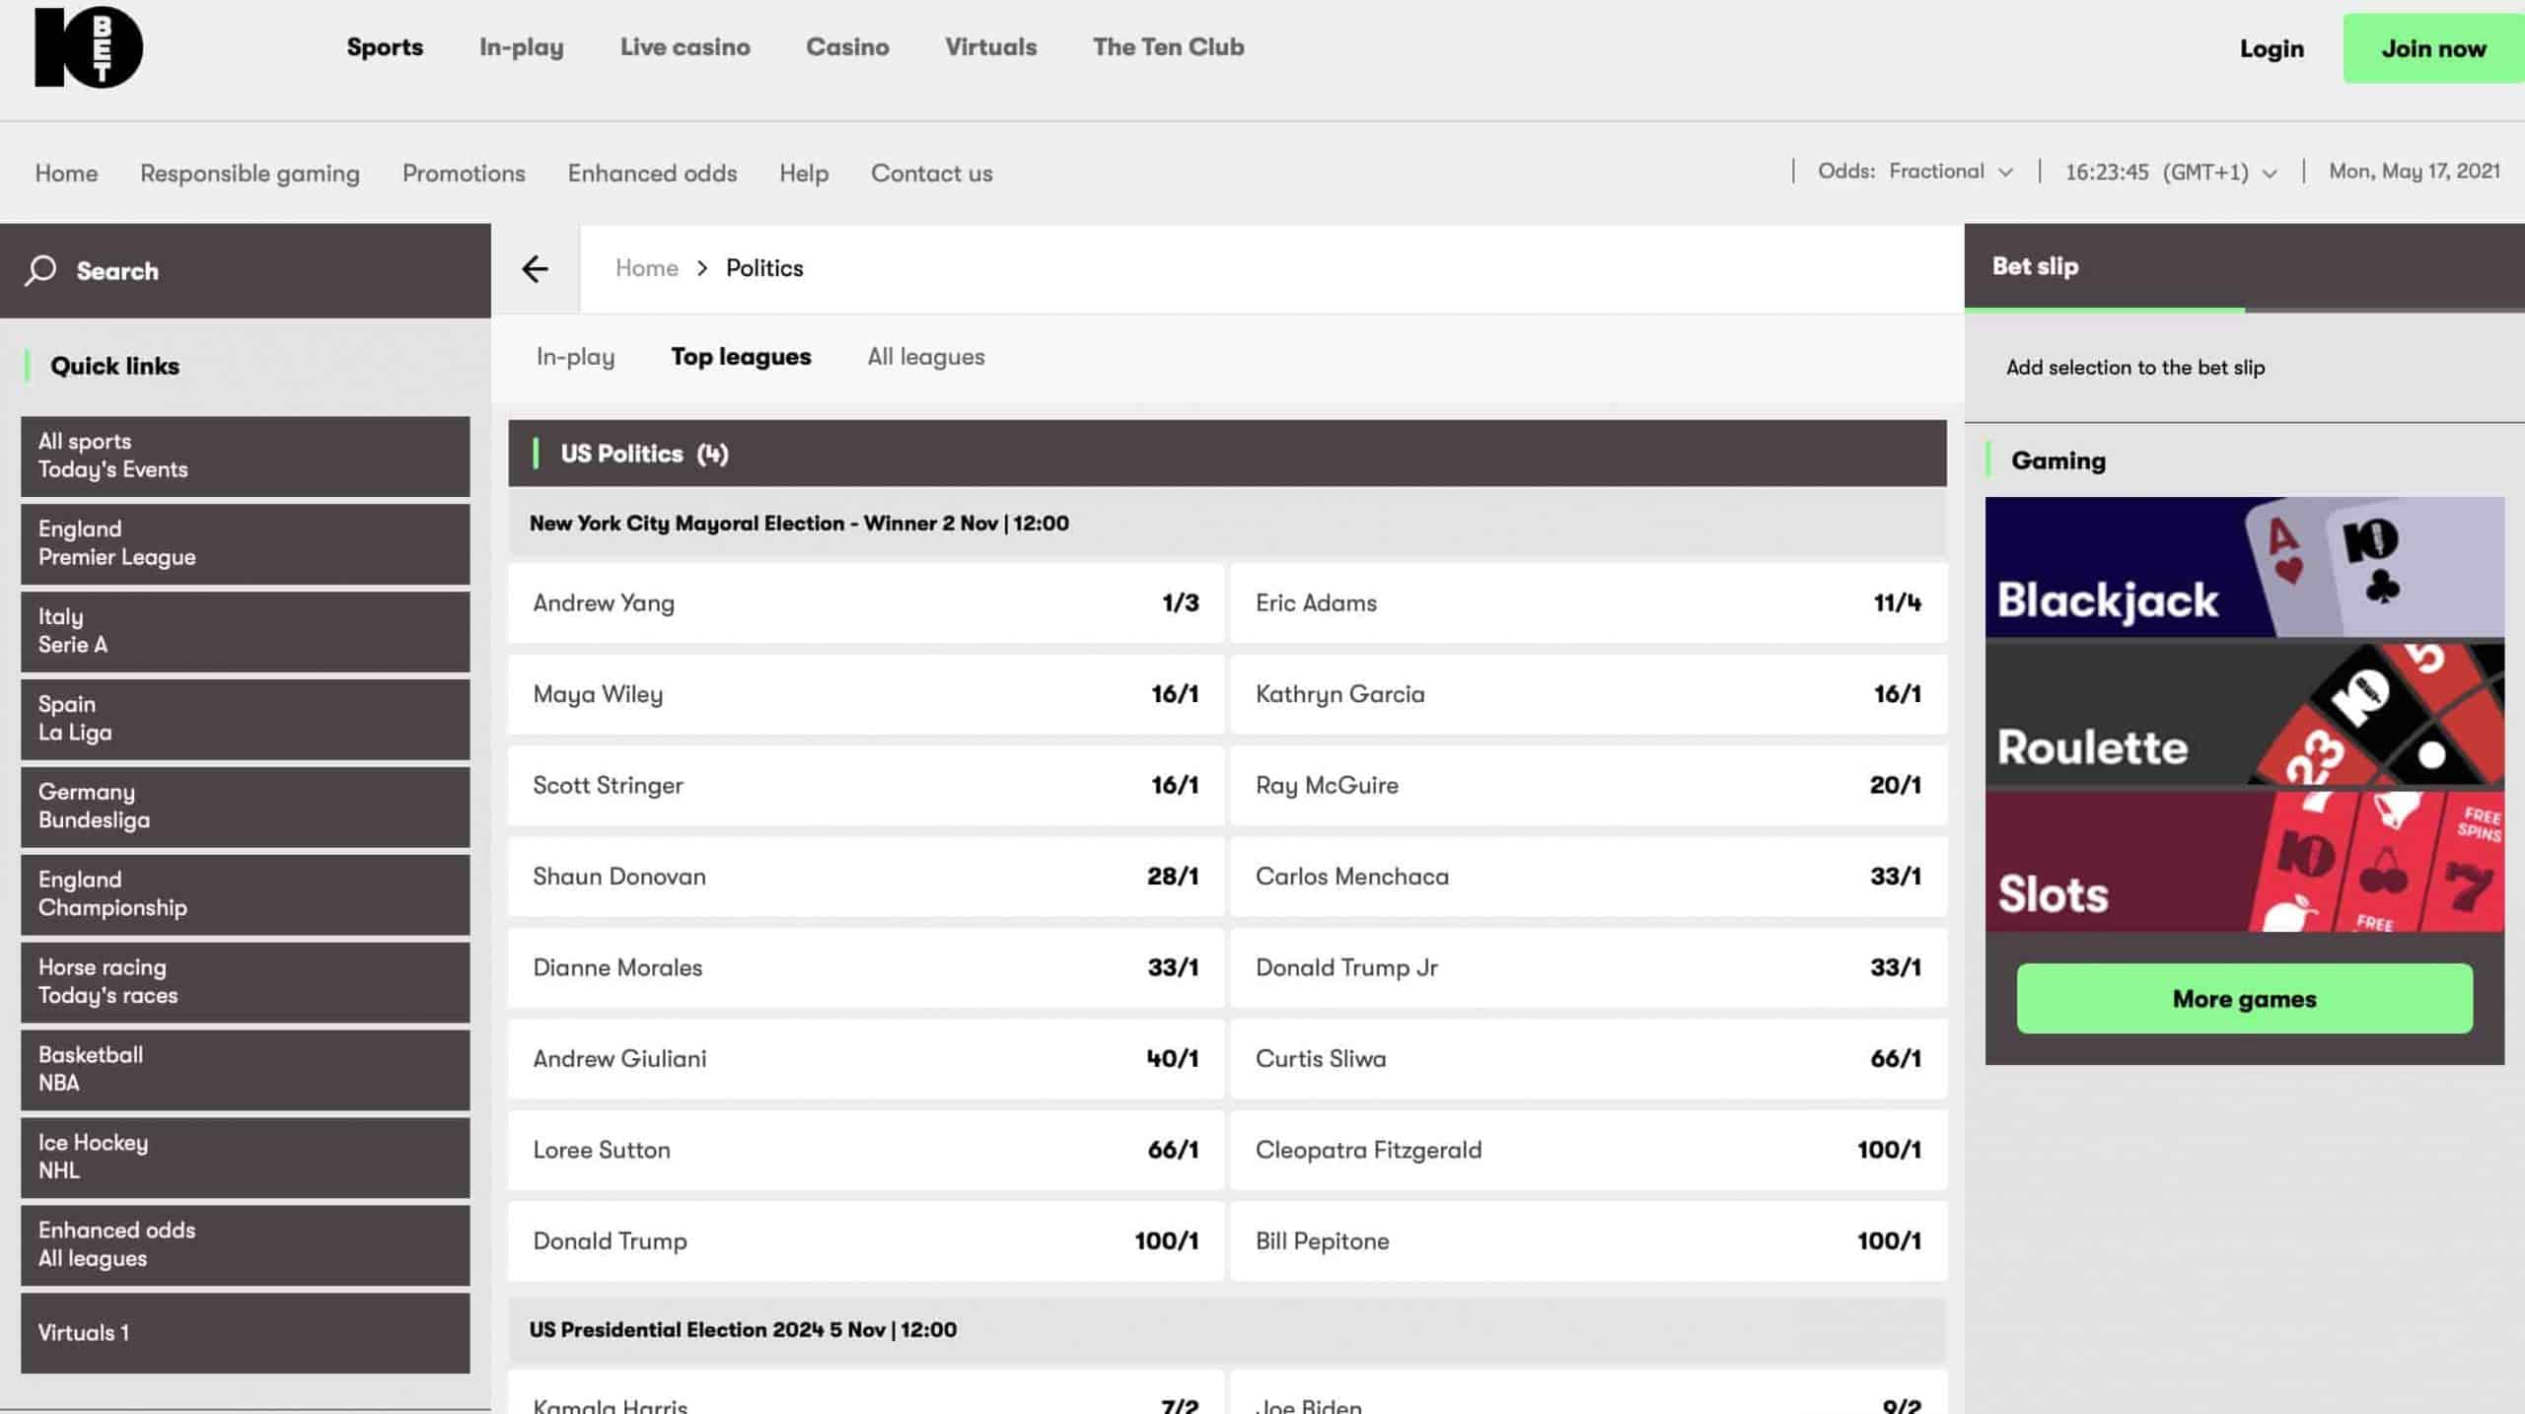This screenshot has height=1414, width=2525.
Task: Open the Sports navigation menu
Action: (x=385, y=46)
